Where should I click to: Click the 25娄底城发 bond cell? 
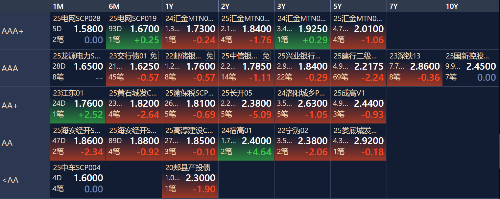(x=359, y=143)
